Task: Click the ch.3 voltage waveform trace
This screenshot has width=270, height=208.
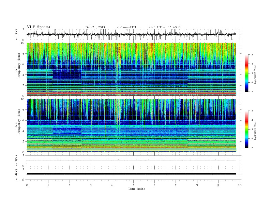Action: coord(131,160)
